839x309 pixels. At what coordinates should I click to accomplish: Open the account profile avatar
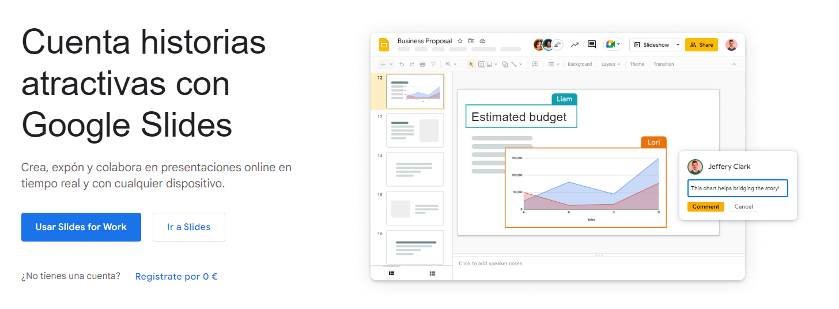(x=731, y=44)
